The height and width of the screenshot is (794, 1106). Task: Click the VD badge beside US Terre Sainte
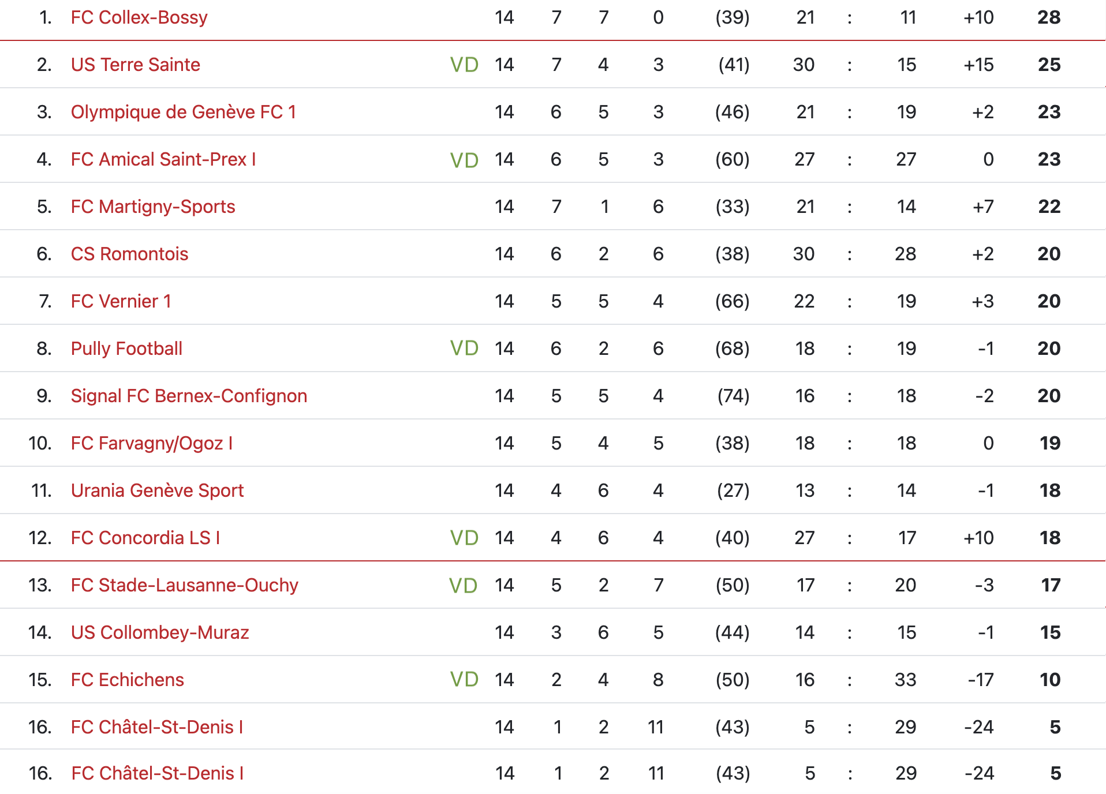(464, 65)
